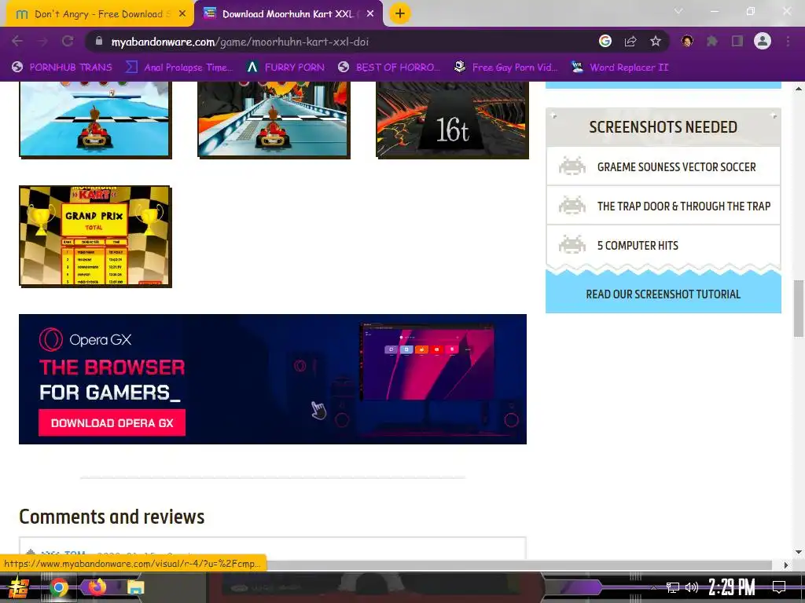Open the notification center icon
Screen dimensions: 805x603
pyautogui.click(x=779, y=587)
